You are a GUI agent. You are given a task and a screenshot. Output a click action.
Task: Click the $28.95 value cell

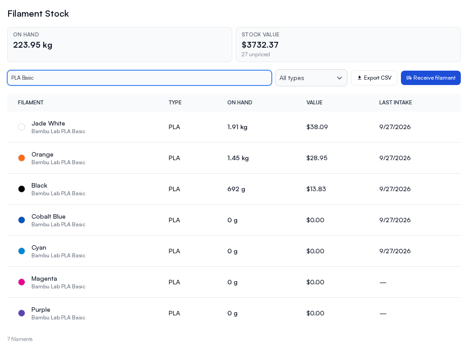pos(317,158)
